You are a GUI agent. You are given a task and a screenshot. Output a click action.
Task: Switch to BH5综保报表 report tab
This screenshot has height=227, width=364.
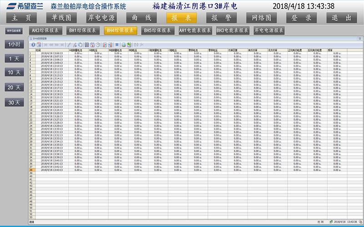pyautogui.click(x=157, y=30)
